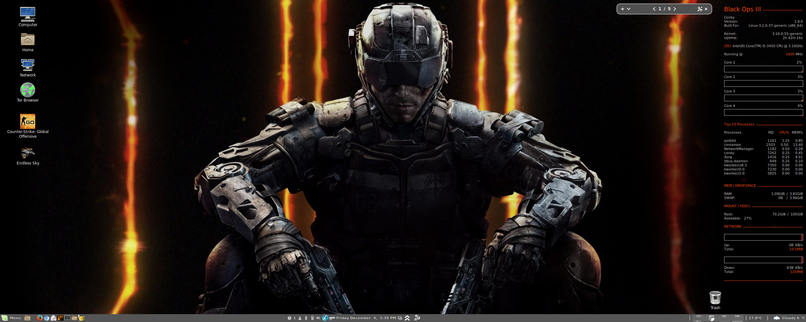Screen dimensions: 806x322
Task: Open the MEM pie monitor applet
Action: pos(711,318)
